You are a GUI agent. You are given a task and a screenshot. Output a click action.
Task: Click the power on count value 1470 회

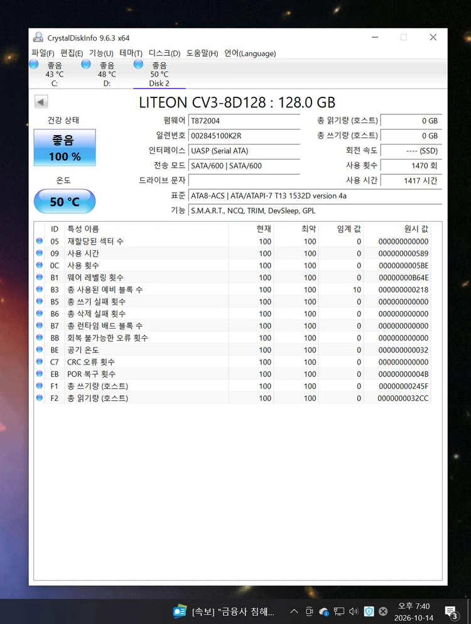[411, 165]
